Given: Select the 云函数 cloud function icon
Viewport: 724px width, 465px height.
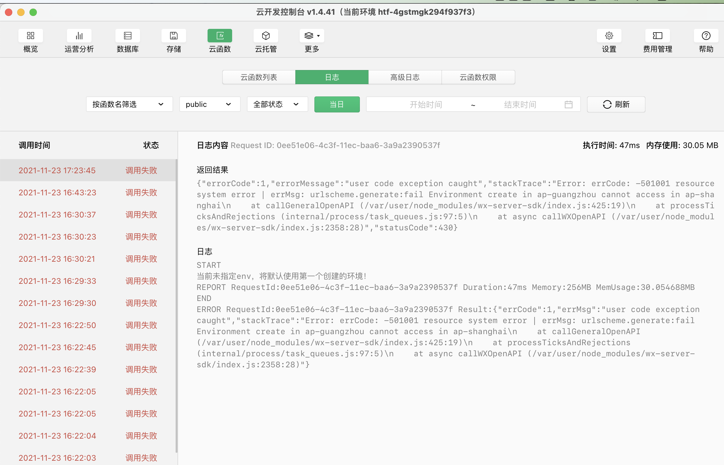Looking at the screenshot, I should click(x=220, y=36).
